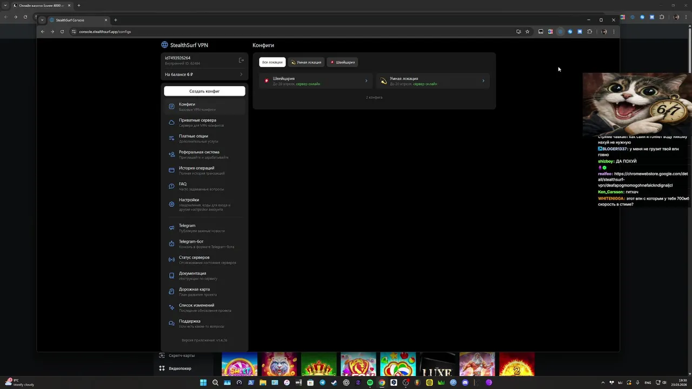Open Windows Start menu
This screenshot has width=692, height=389.
click(x=203, y=383)
